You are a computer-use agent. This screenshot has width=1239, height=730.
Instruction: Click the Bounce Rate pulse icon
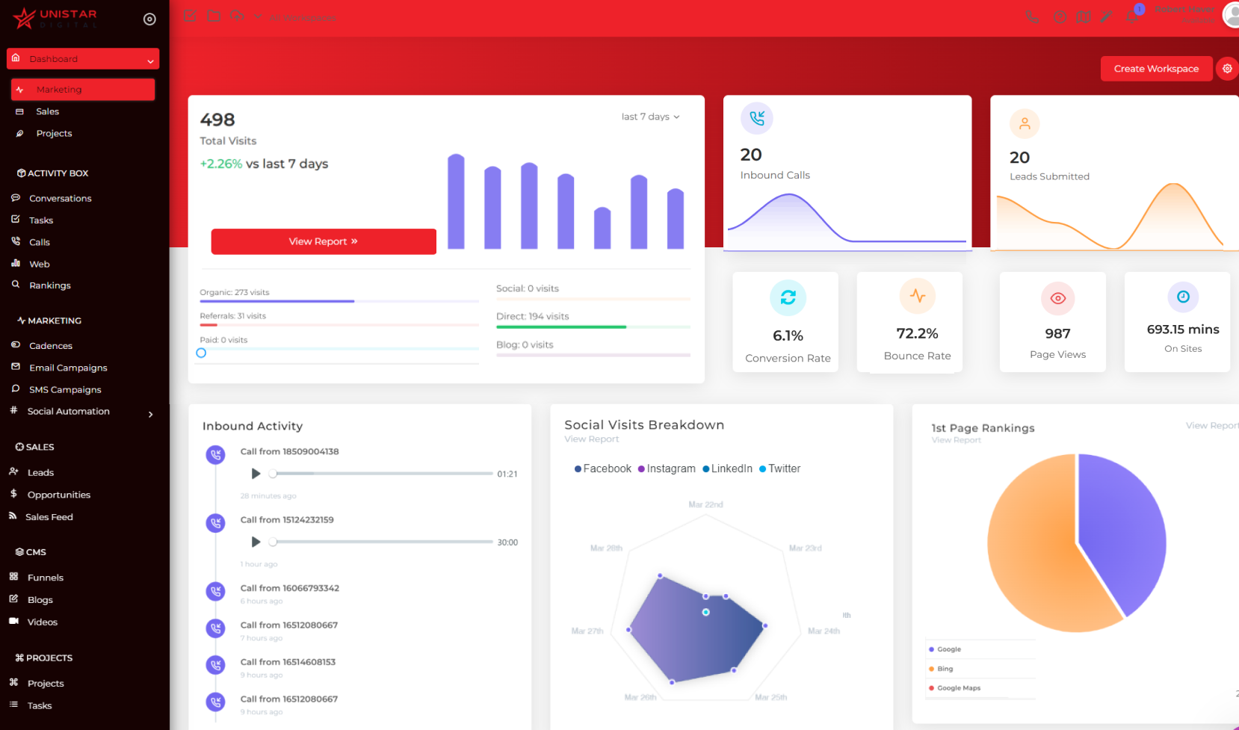(x=918, y=296)
